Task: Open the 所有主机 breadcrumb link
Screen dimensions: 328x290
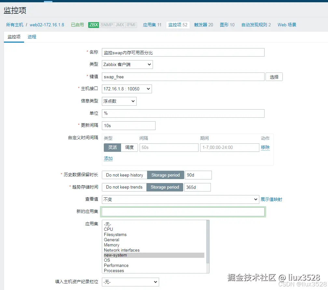Action: [x=15, y=25]
